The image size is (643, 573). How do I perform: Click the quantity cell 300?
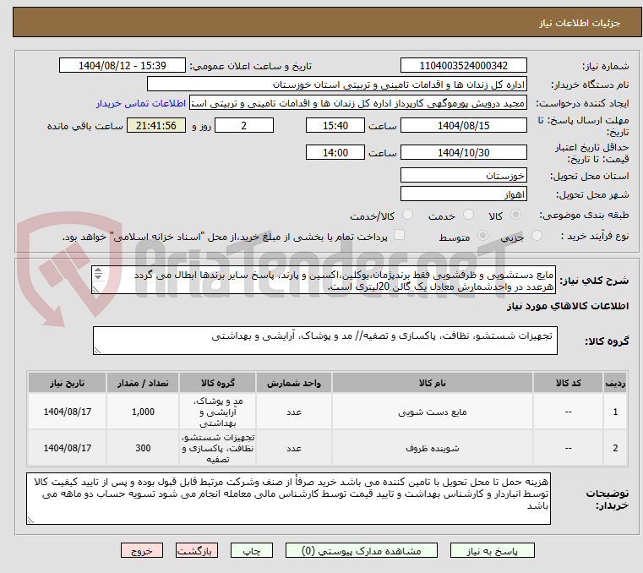pos(143,448)
